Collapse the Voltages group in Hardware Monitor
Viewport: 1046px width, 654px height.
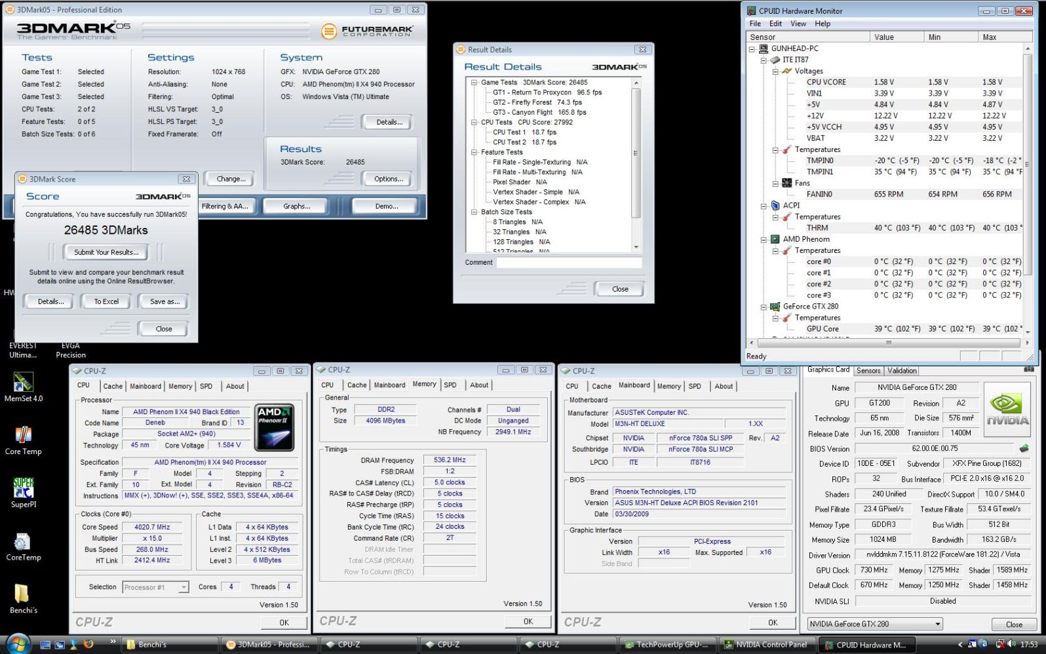775,71
